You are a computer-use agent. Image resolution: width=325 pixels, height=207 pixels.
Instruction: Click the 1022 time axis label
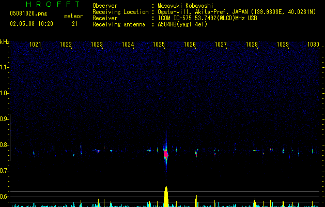[x=66, y=45]
